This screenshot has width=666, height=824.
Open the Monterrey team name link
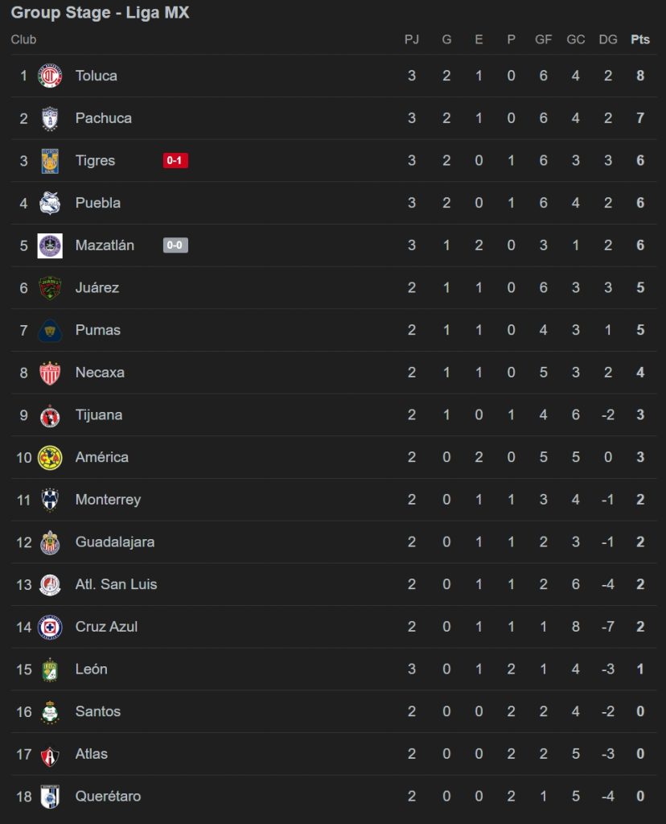108,500
